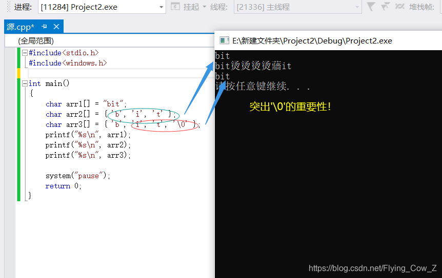
Task: Click the printf line printing arr1
Action: pos(88,135)
